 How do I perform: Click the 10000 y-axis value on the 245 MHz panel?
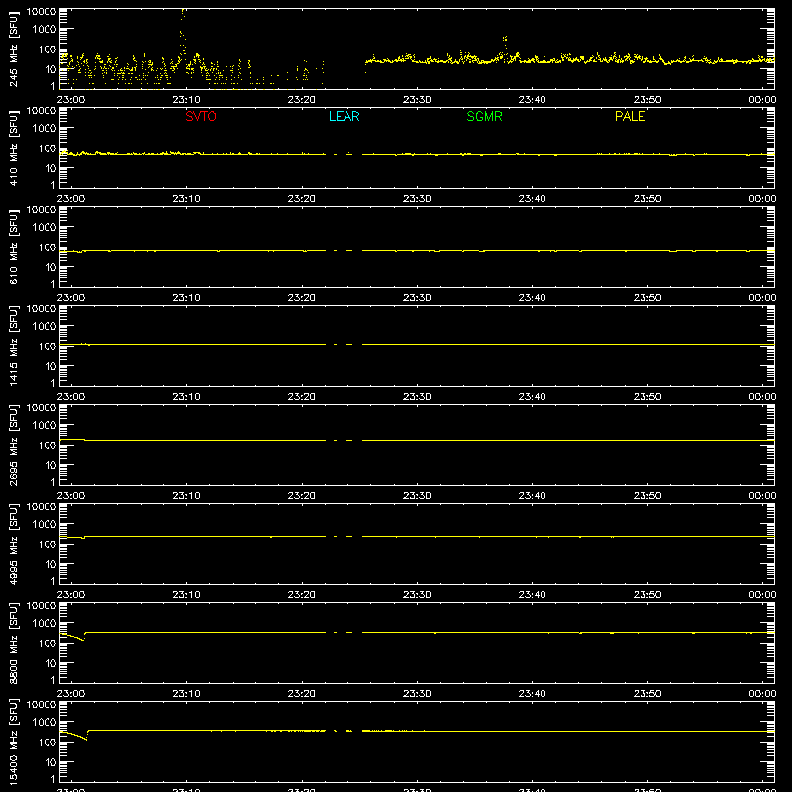coord(42,12)
